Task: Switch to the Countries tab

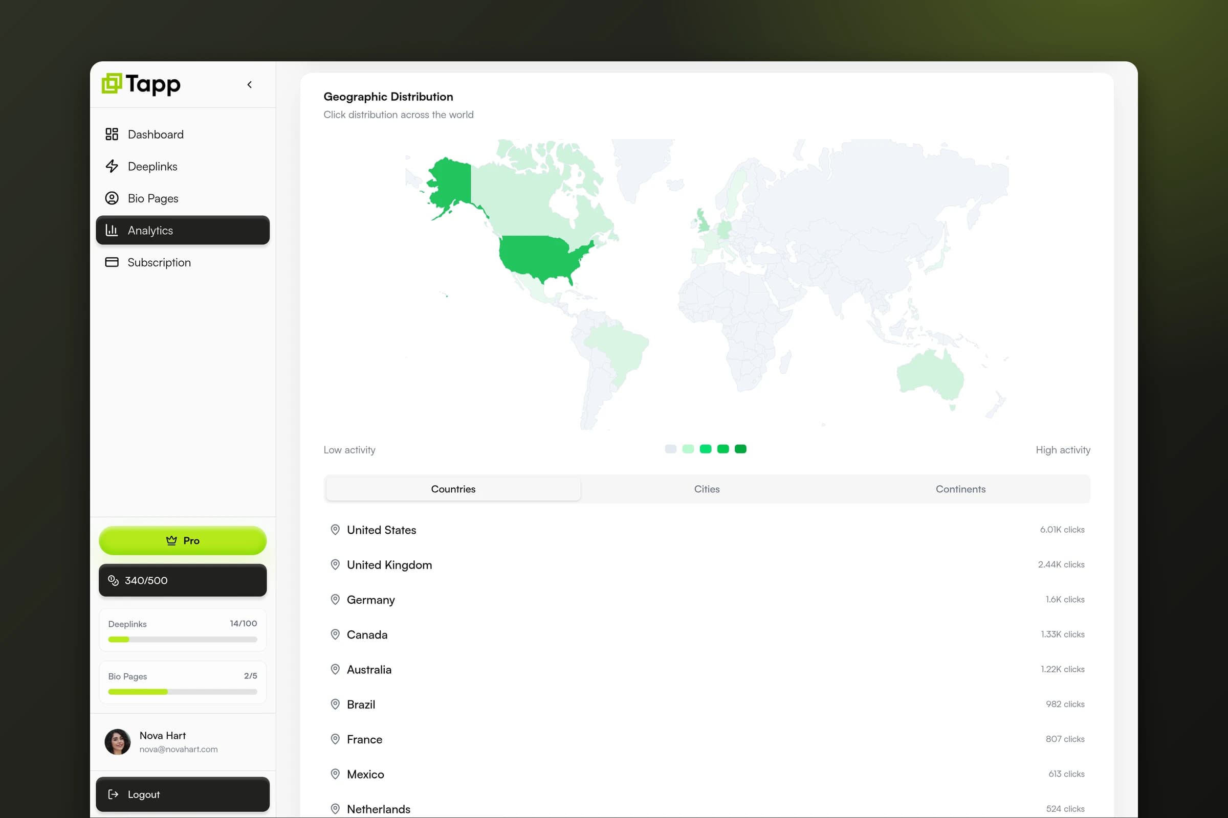Action: [453, 489]
